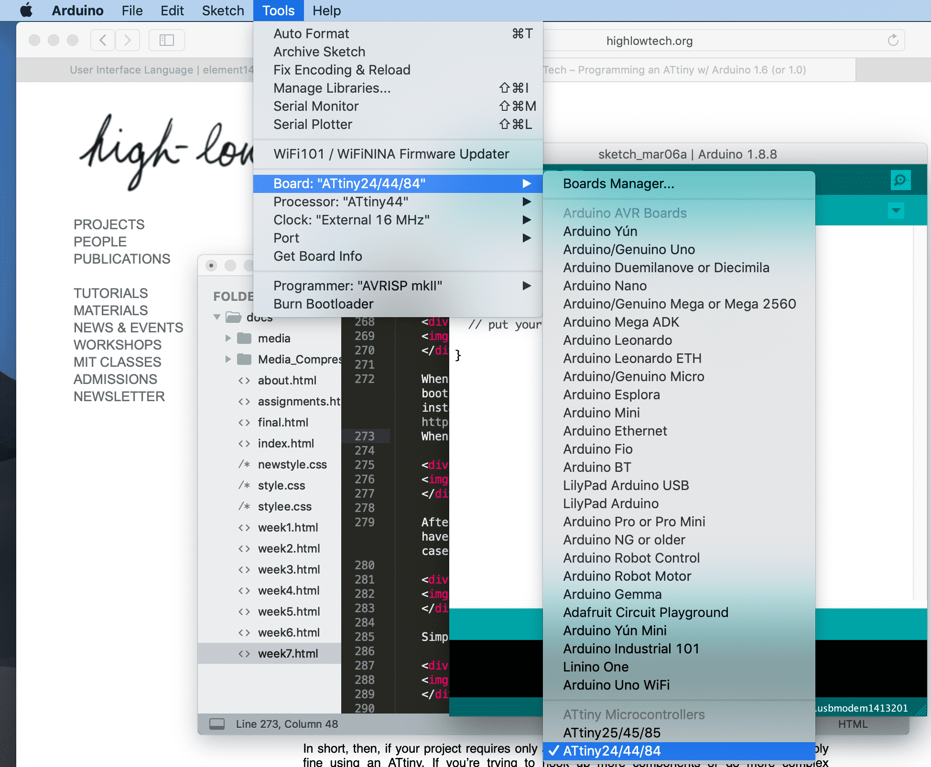This screenshot has width=931, height=767.
Task: Click the highlowtech.org address field
Action: click(x=649, y=41)
